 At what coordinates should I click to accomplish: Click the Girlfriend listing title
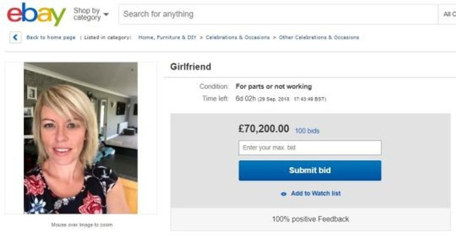(191, 67)
